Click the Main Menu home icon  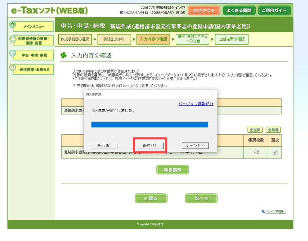(13, 25)
